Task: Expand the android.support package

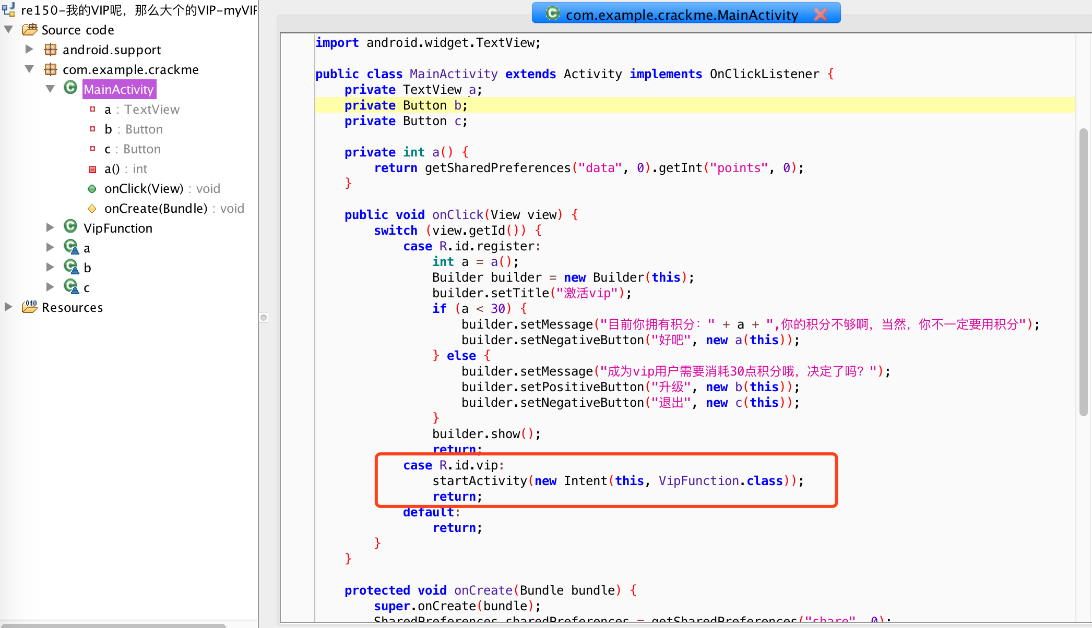Action: point(29,50)
